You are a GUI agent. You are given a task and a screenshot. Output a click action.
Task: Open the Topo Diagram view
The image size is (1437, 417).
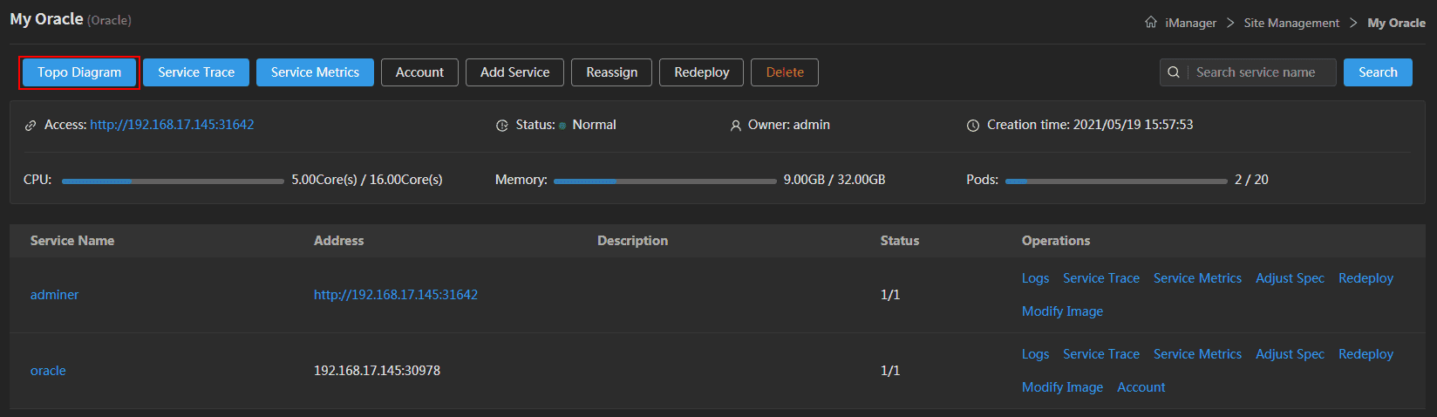point(79,72)
